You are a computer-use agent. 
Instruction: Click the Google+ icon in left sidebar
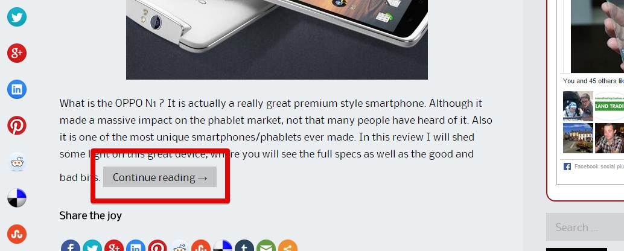coord(17,53)
